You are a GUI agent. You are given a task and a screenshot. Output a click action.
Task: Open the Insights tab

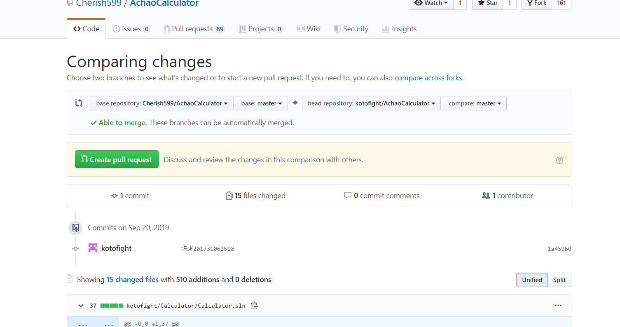[399, 29]
